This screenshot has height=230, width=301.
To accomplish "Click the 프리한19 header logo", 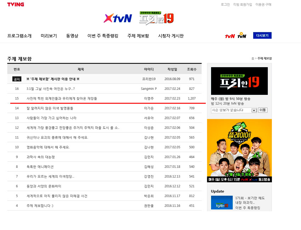I will pyautogui.click(x=156, y=18).
